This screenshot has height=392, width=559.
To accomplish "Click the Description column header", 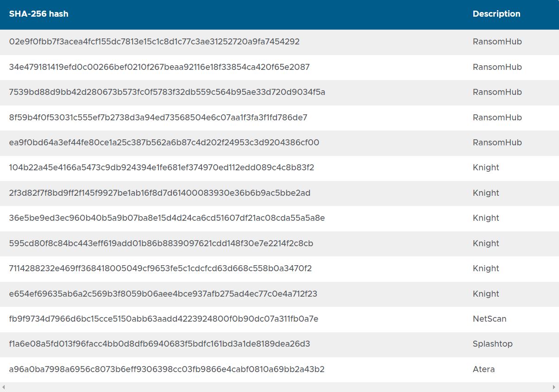I will [x=496, y=14].
